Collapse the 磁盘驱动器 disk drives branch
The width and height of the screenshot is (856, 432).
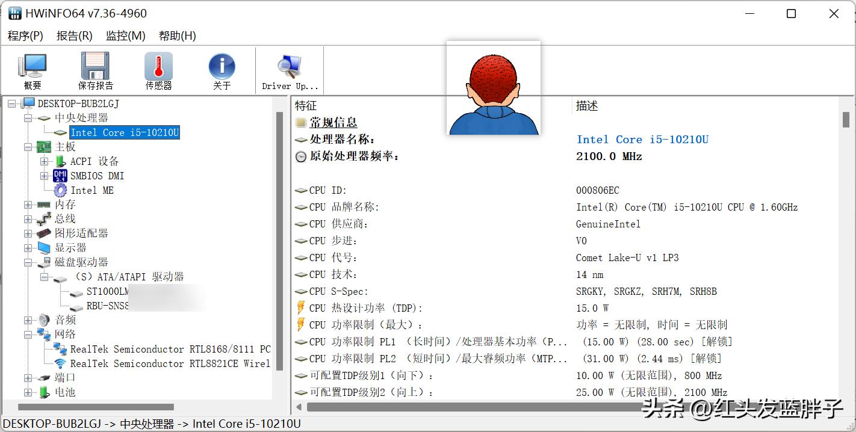click(x=27, y=262)
